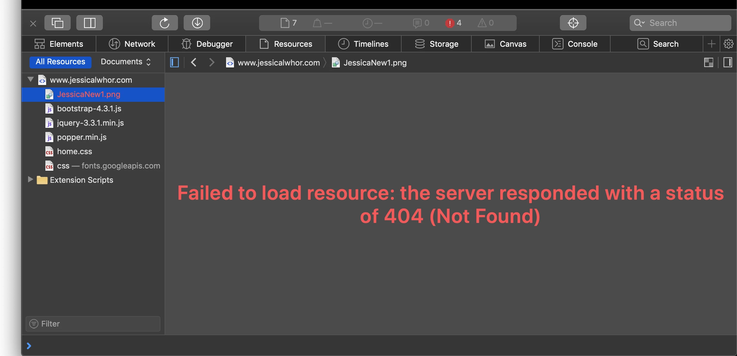Viewport: 737px width, 356px height.
Task: Collapse the www.jessicalwhor.com tree node
Action: 30,79
